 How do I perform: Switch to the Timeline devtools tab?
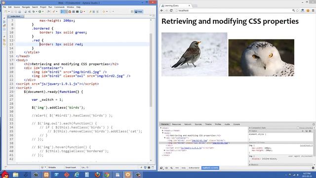(208, 124)
